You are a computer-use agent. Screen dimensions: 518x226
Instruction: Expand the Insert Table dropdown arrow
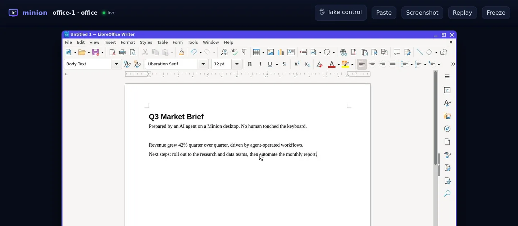coord(263,53)
